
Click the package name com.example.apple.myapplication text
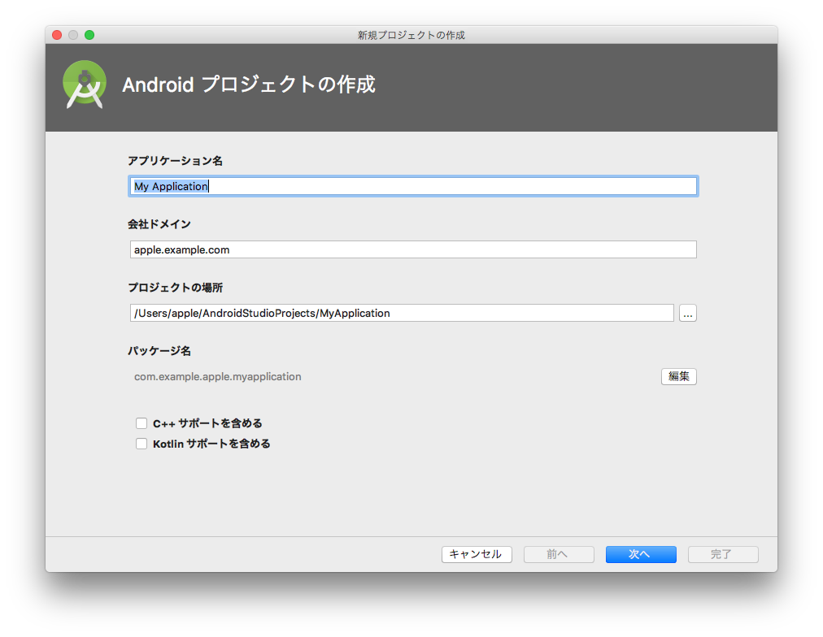[x=218, y=377]
